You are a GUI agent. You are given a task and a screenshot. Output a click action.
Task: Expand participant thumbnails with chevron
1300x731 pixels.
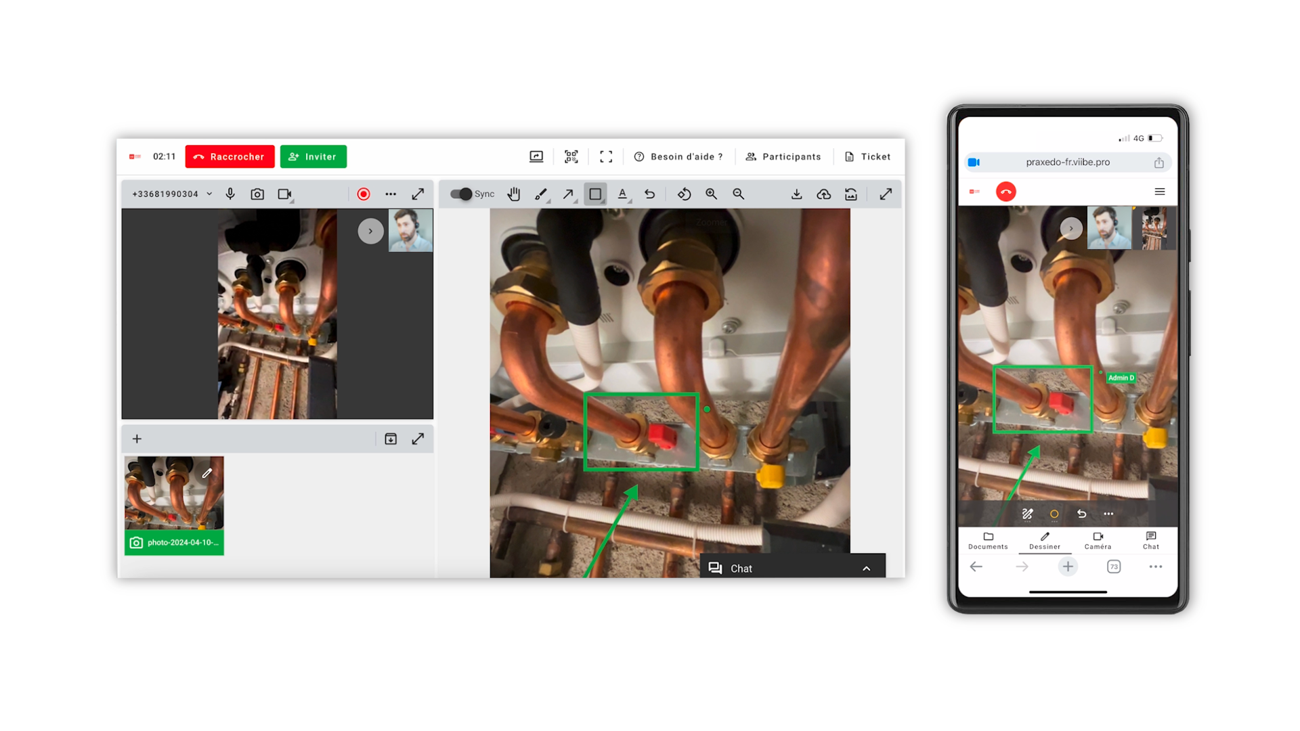[x=370, y=231]
